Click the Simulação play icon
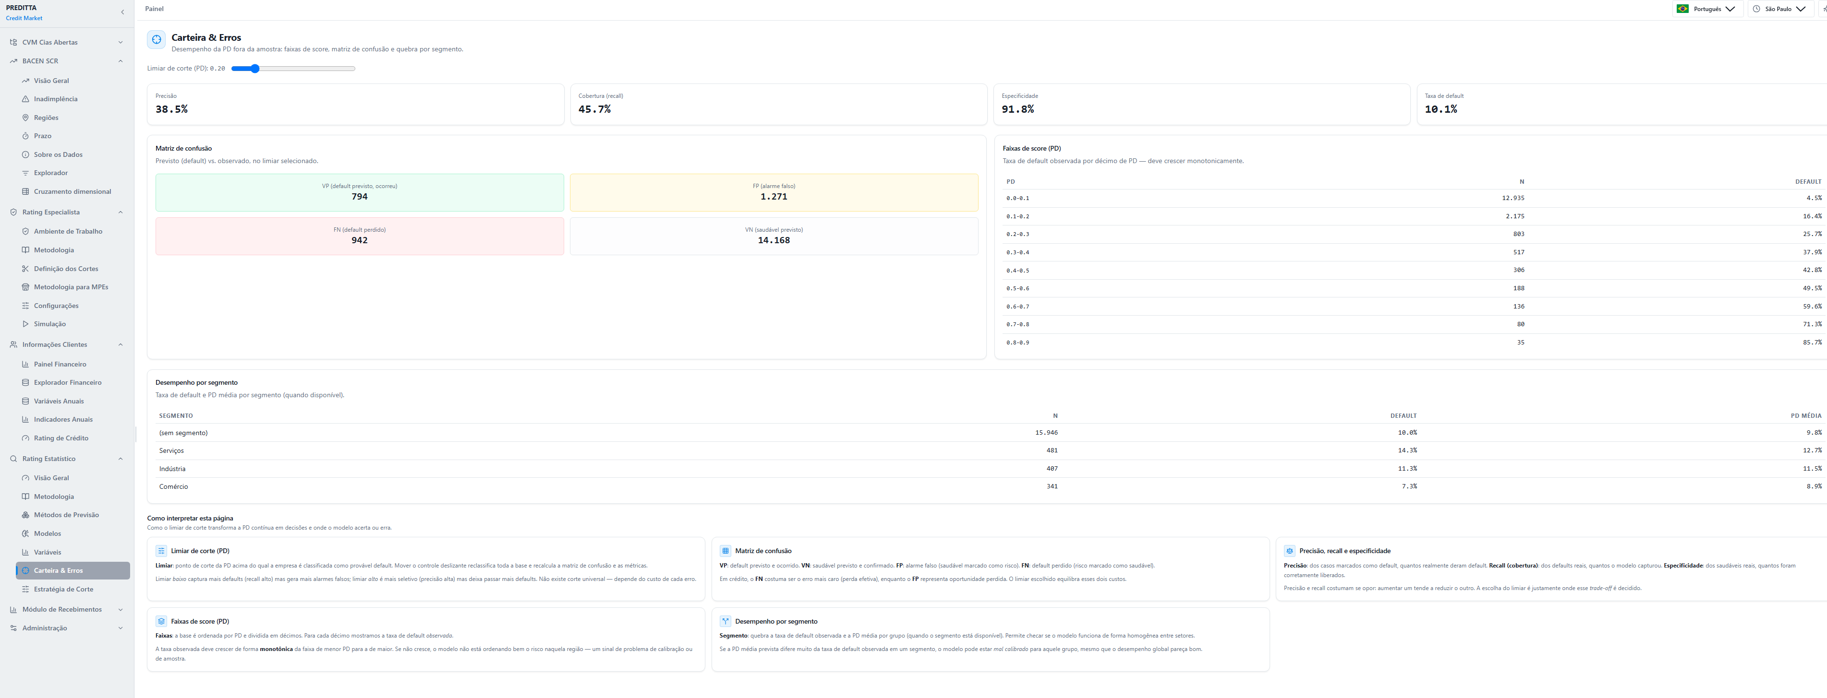This screenshot has height=698, width=1827. pos(25,324)
